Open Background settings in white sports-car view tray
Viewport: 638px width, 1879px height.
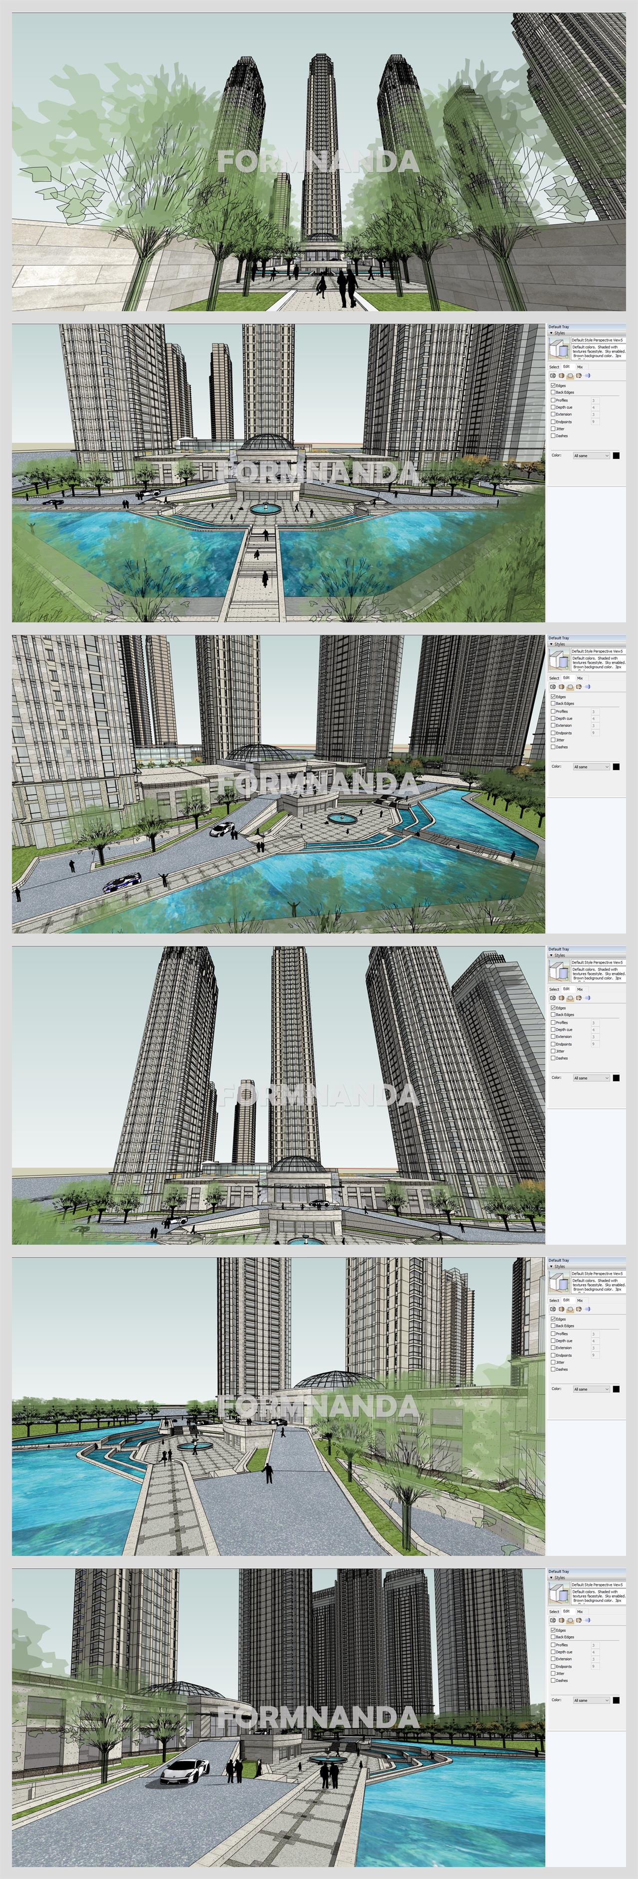[570, 1620]
